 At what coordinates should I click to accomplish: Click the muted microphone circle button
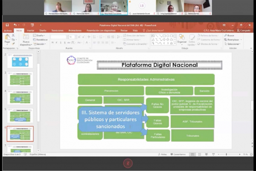coord(128,163)
